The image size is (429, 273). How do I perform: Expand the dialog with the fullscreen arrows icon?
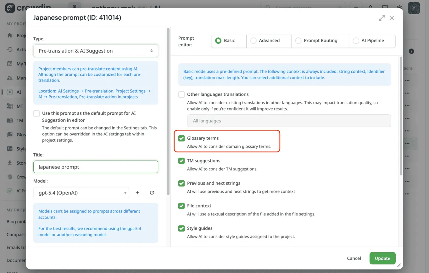point(382,18)
